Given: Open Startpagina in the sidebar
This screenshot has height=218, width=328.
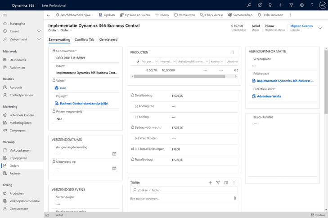Looking at the screenshot, I should [x=18, y=24].
